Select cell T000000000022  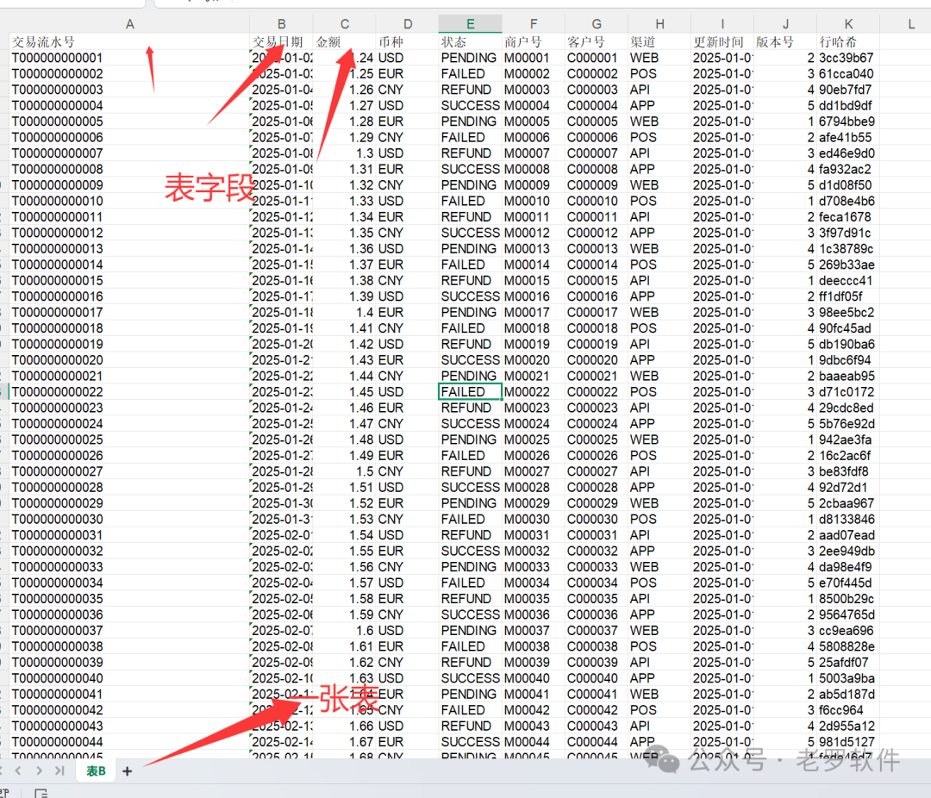coord(129,392)
